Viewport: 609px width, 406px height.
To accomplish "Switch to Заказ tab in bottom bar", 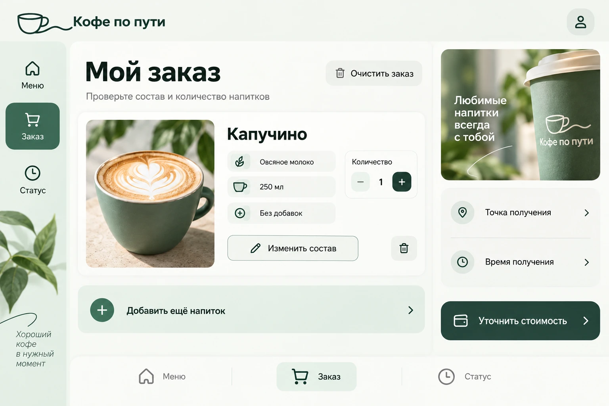I will (316, 377).
